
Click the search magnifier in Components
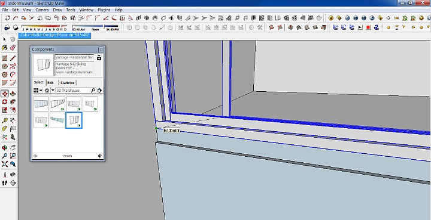(x=93, y=90)
